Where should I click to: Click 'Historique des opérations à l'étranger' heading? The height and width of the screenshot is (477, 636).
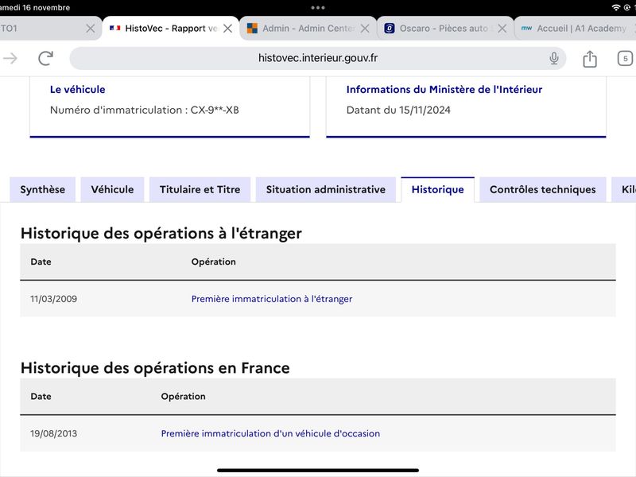[161, 234]
